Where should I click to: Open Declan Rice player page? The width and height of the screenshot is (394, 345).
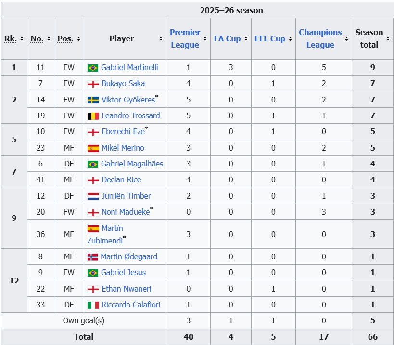(121, 180)
